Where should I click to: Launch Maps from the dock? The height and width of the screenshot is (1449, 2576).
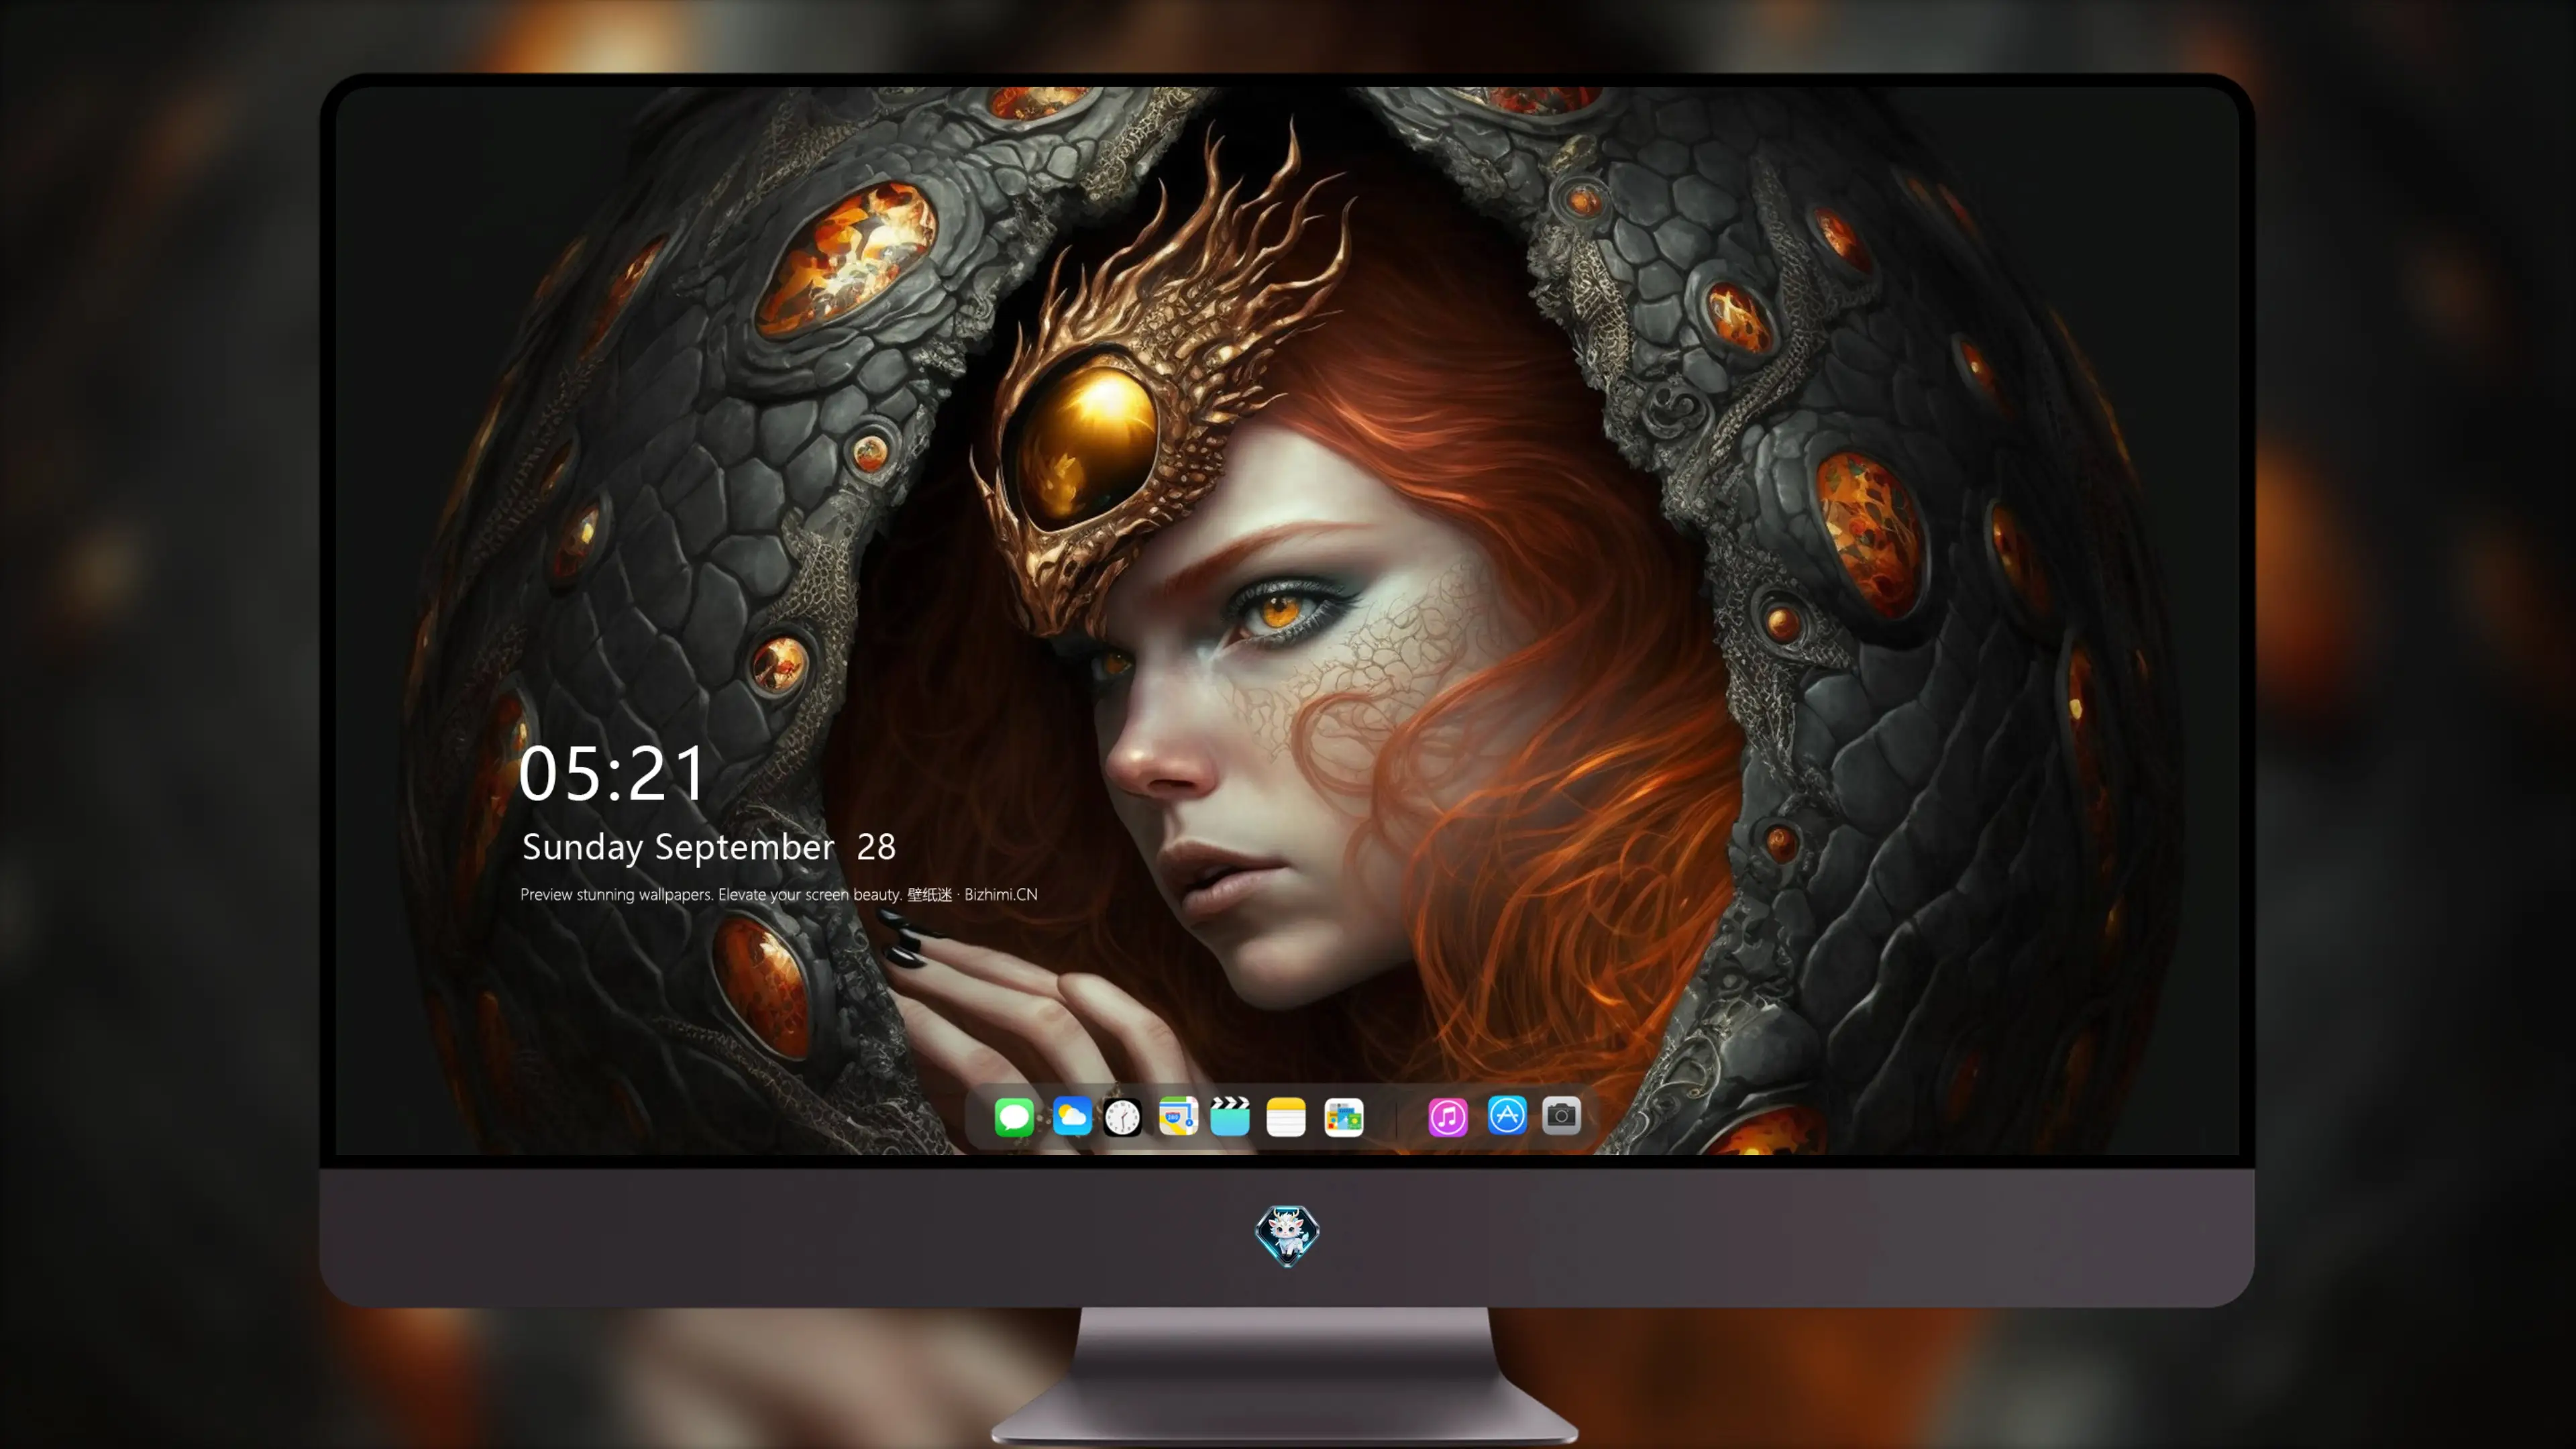[1178, 1116]
